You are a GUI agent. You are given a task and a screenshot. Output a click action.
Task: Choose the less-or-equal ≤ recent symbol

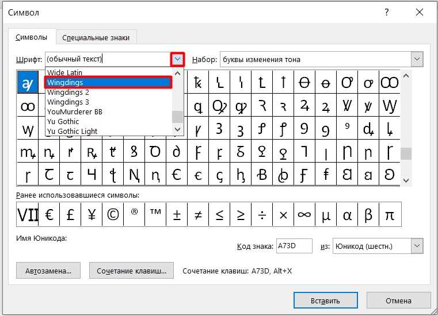(219, 214)
